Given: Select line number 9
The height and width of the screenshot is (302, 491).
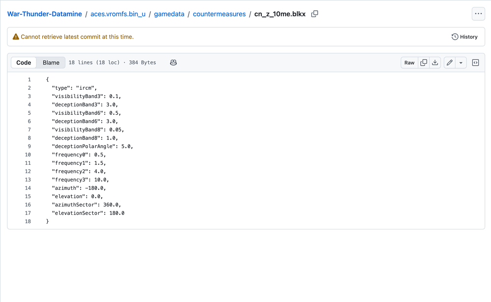Looking at the screenshot, I should 29,146.
